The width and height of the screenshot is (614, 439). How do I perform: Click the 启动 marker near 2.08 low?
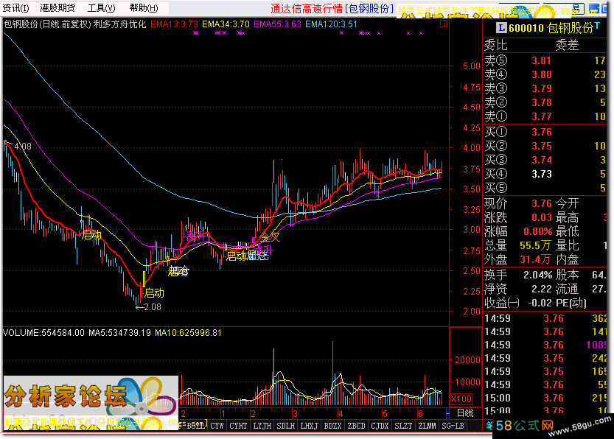(154, 293)
